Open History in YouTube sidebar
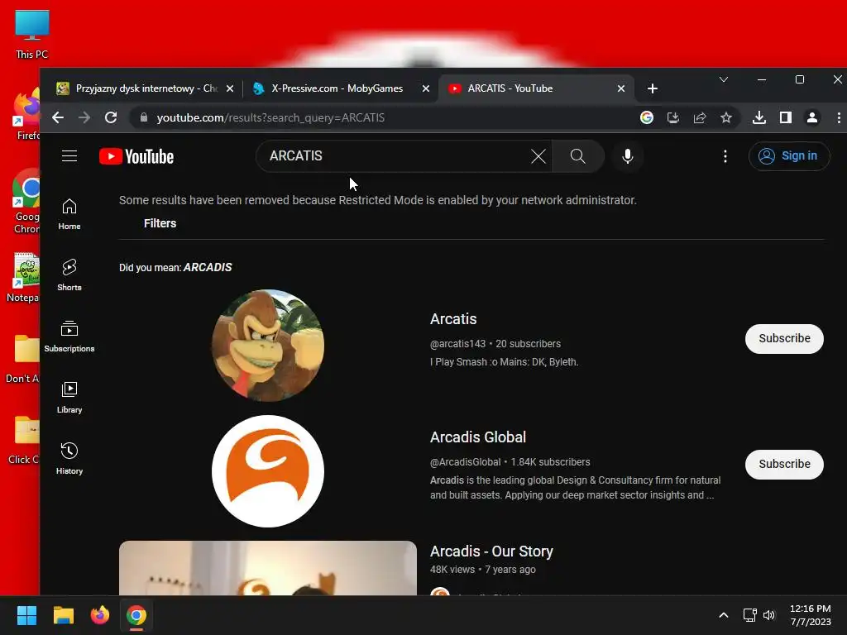Viewport: 847px width, 635px height. tap(69, 458)
